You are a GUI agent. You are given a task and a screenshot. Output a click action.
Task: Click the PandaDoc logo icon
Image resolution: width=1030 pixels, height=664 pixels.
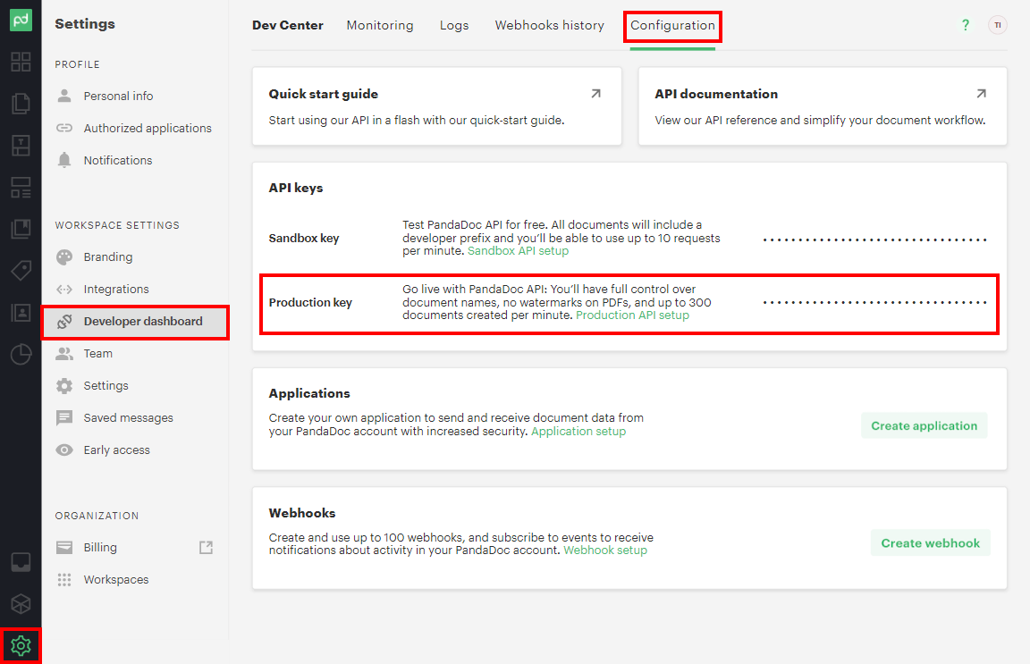click(x=21, y=20)
